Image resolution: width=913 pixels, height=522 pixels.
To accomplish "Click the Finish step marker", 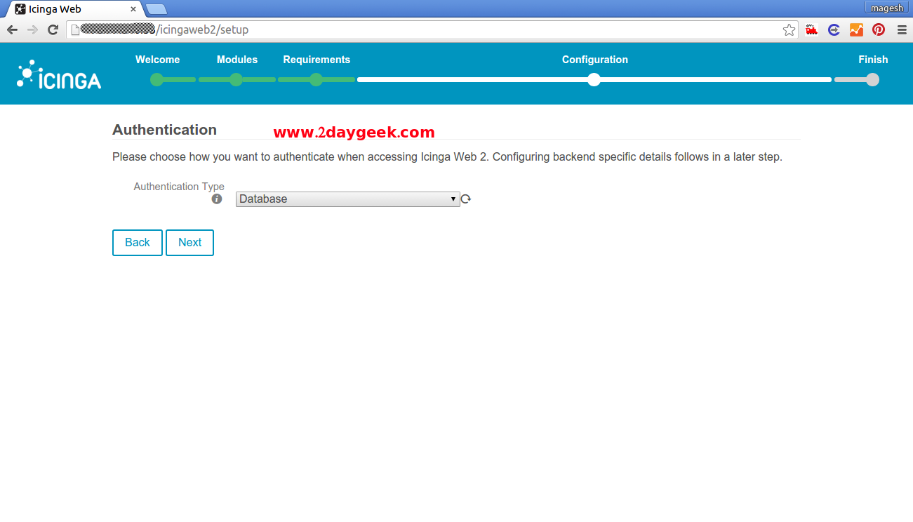I will click(872, 79).
